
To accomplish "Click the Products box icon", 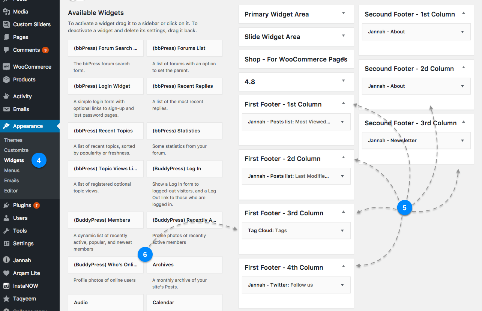I will click(6, 80).
